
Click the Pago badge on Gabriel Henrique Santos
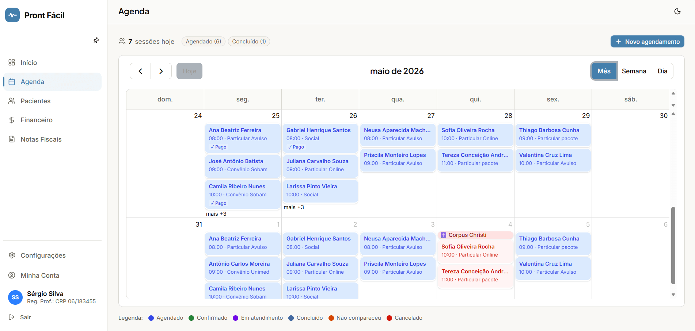[x=296, y=147]
